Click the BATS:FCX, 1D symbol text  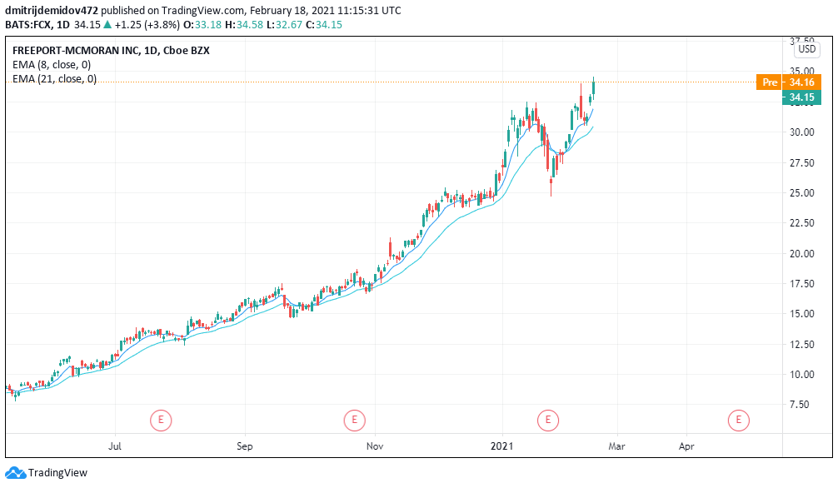pos(37,25)
